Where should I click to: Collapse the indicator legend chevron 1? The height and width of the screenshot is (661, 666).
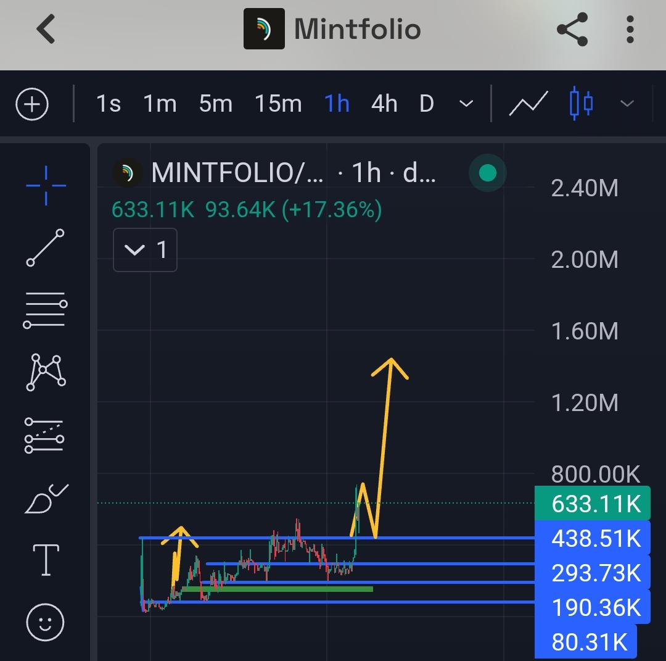[145, 250]
